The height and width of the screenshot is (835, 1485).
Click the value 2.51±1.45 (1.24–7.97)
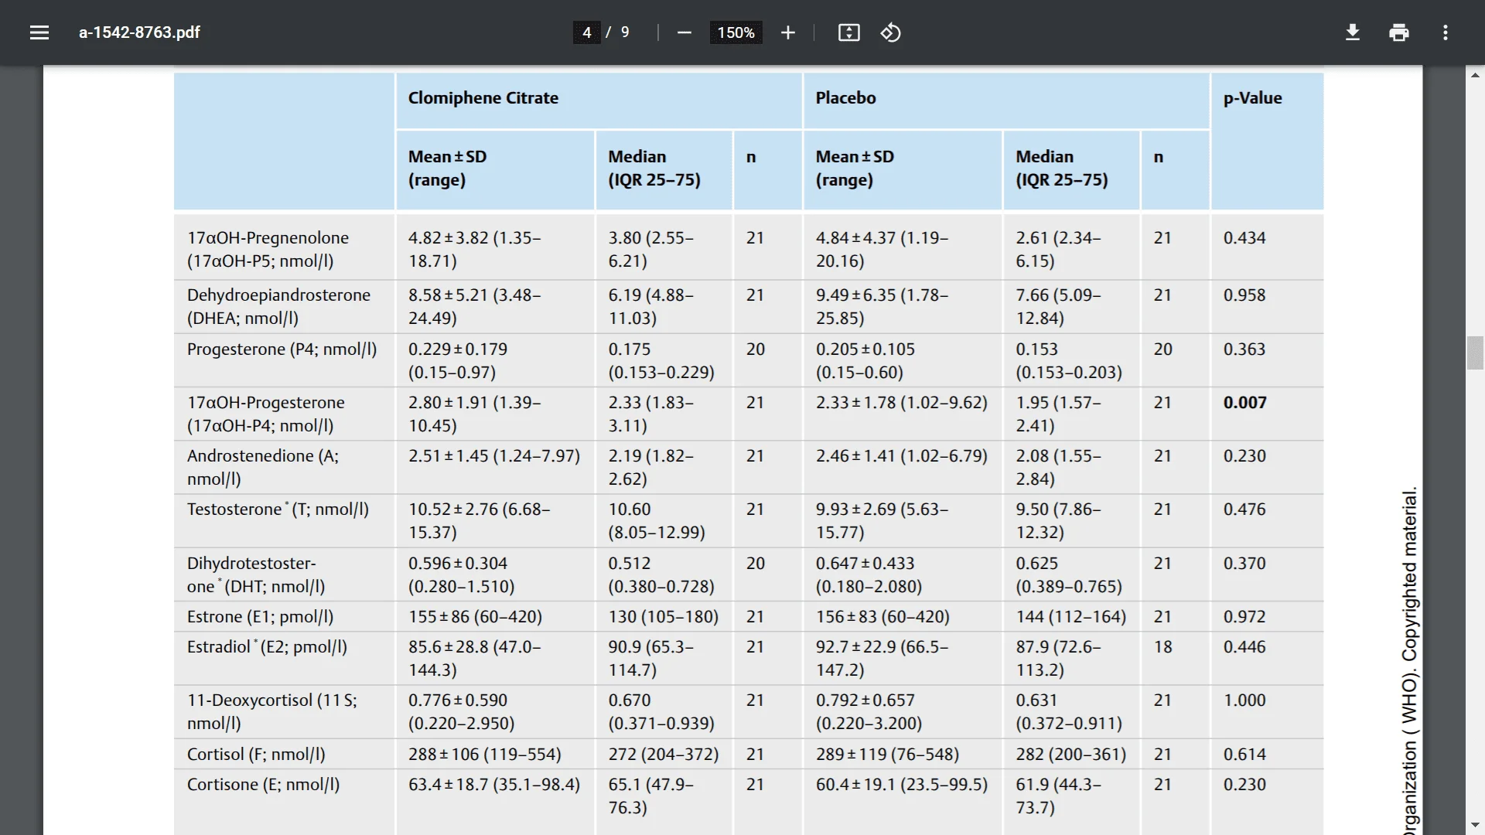pos(494,456)
